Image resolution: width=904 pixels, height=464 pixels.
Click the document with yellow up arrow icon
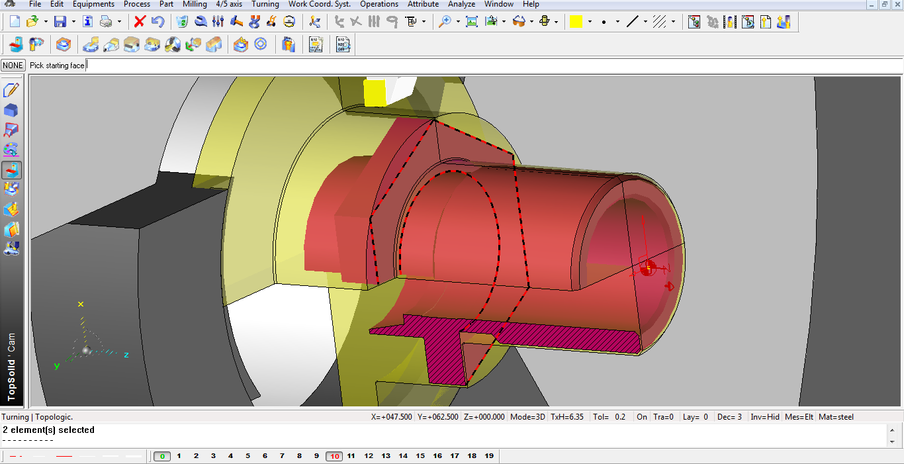[766, 22]
